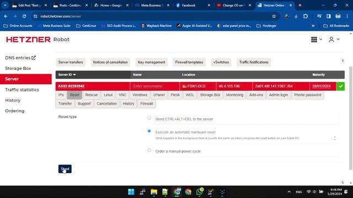Open the Cancellation tab

106,104
